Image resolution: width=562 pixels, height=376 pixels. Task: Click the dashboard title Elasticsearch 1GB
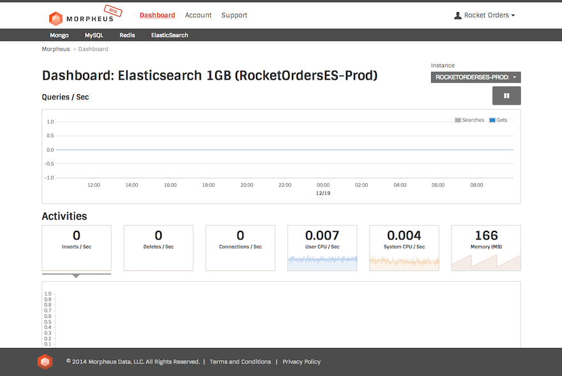pyautogui.click(x=209, y=75)
